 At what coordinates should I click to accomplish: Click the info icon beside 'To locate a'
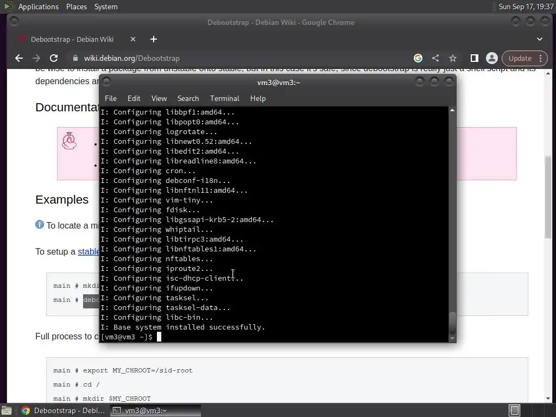40,225
